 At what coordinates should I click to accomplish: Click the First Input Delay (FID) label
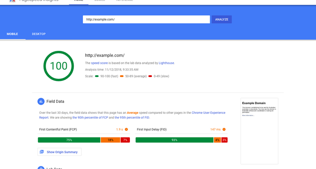point(152,130)
